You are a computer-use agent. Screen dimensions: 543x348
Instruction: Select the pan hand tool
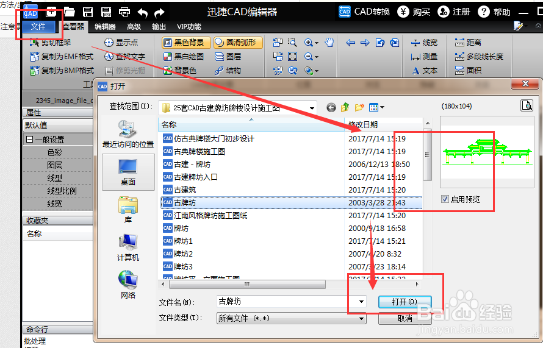329,42
